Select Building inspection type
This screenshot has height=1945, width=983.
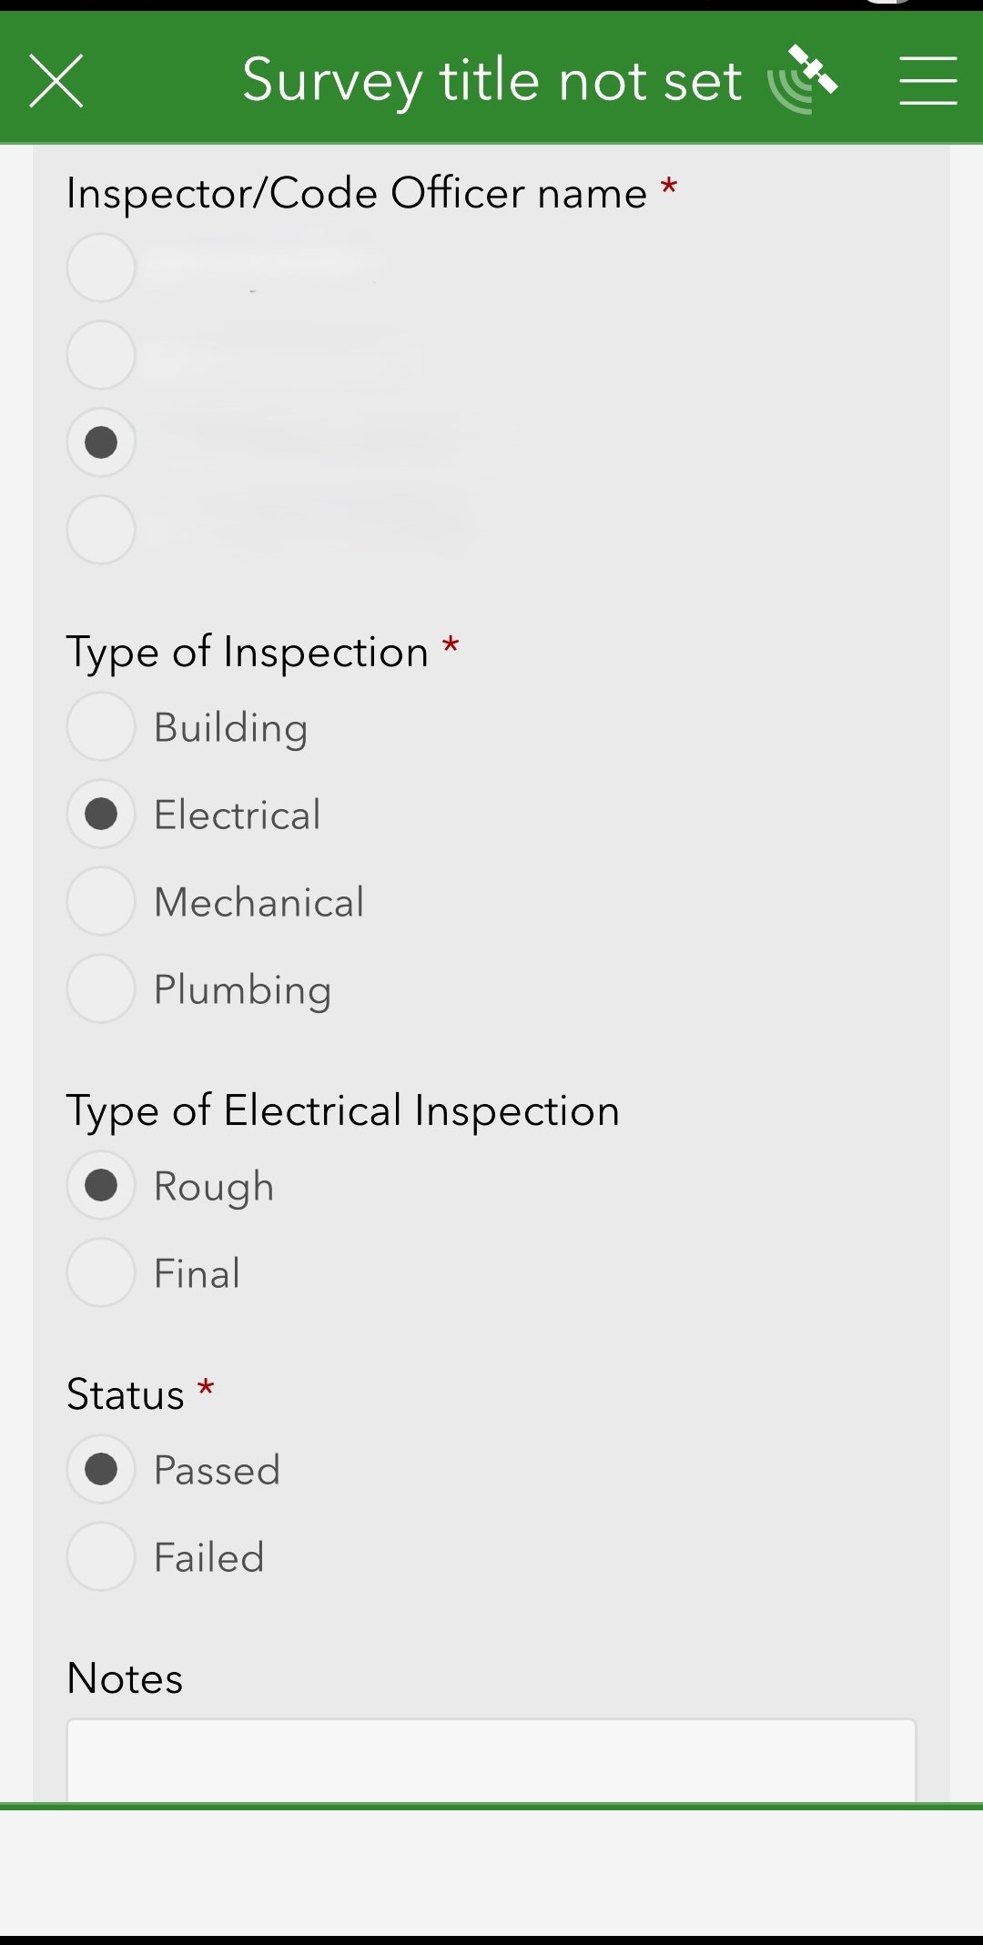pyautogui.click(x=101, y=726)
